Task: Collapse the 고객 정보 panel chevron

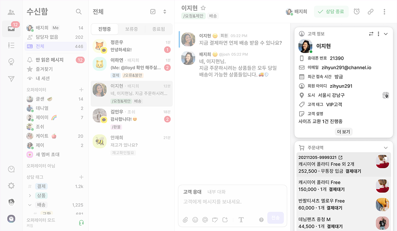Action: point(385,34)
